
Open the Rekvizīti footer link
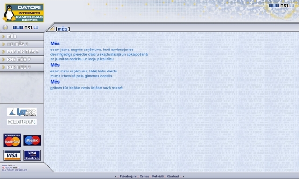(158, 176)
